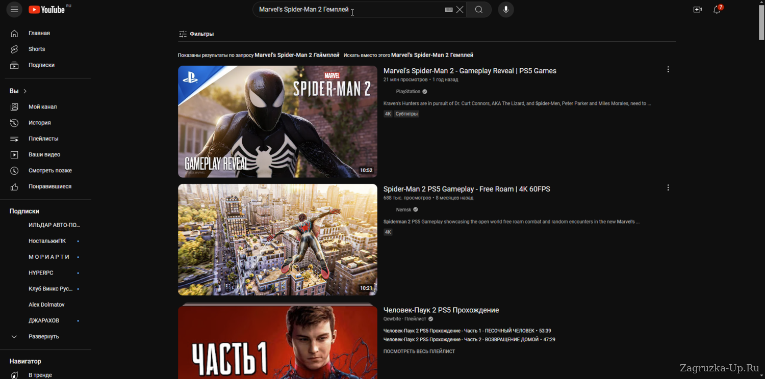Screen dimensions: 765x379
Task: Open Shorts in the sidebar
Action: pos(37,49)
